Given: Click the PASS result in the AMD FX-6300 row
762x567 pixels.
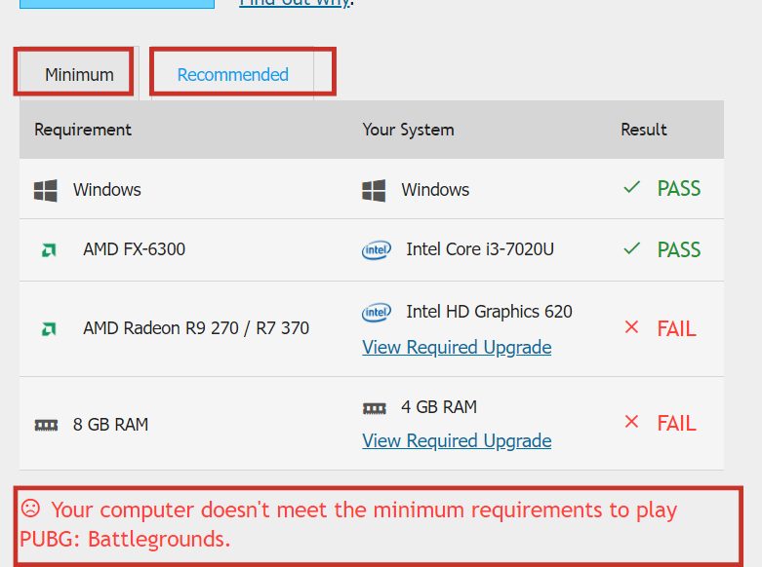Looking at the screenshot, I should (679, 250).
